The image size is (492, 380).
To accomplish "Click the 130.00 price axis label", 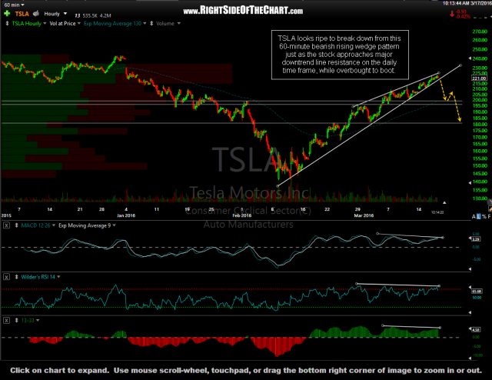I will pos(480,198).
